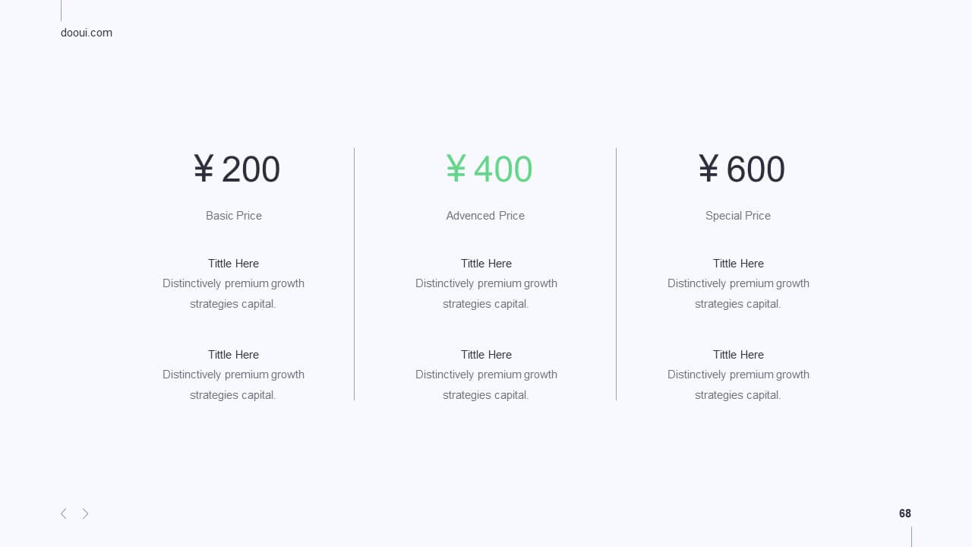Screen dimensions: 972x547
Task: Select the ¥ 200 price heading
Action: click(236, 169)
